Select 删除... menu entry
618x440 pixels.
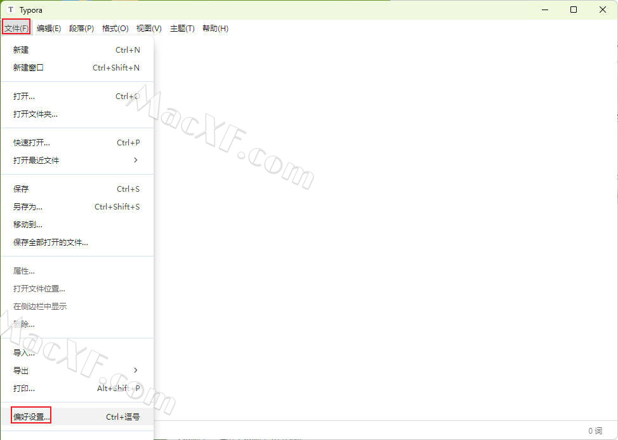pos(77,324)
